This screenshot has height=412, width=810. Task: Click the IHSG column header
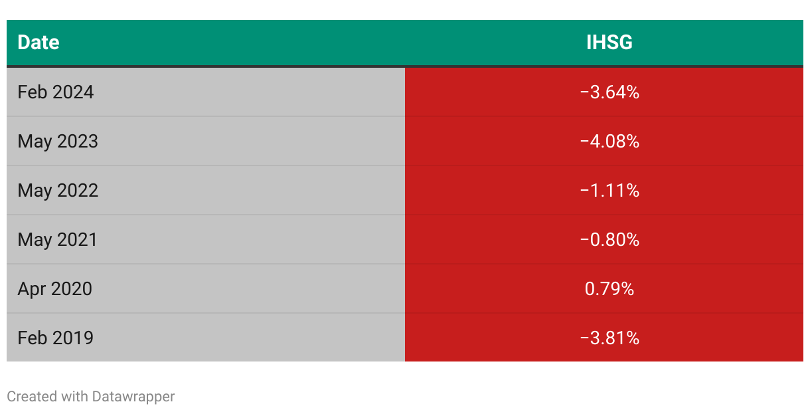(x=604, y=43)
